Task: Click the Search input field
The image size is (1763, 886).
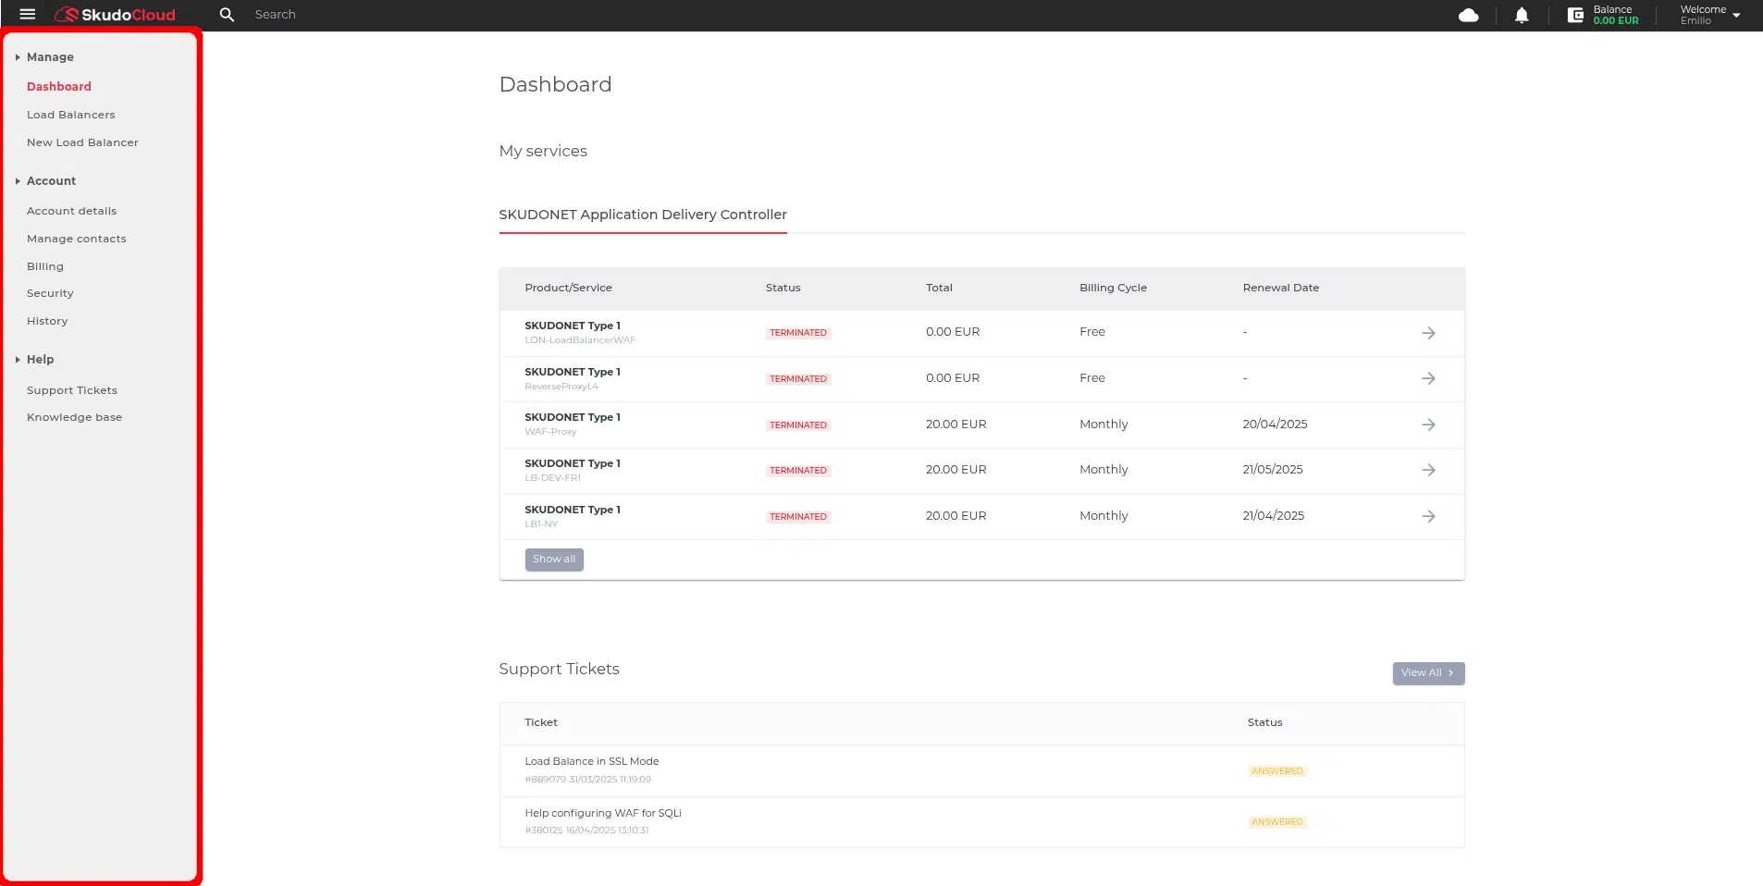Action: (x=276, y=15)
